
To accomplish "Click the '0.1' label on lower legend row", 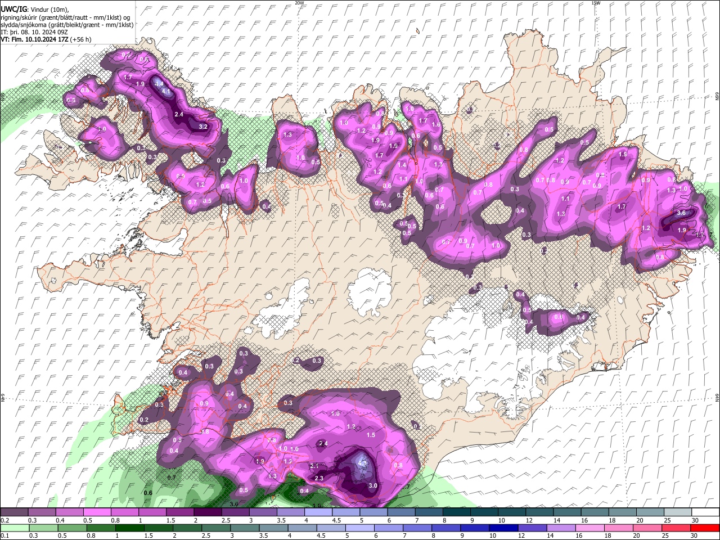I will pos(4,536).
